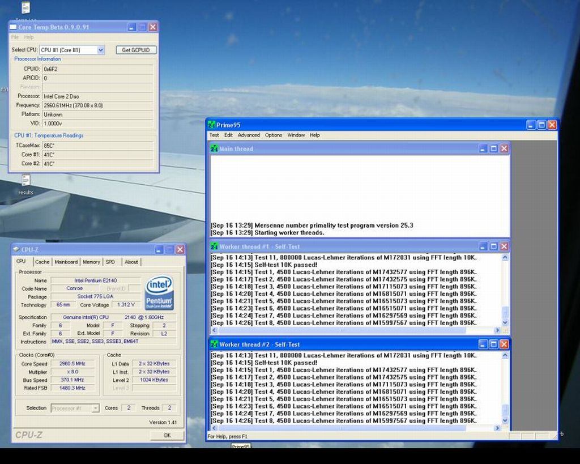The image size is (580, 464).
Task: Click the Get GCPUID button
Action: (x=136, y=50)
